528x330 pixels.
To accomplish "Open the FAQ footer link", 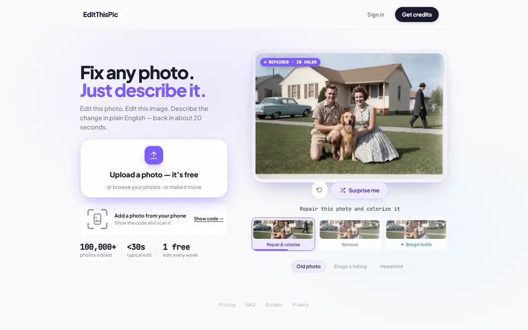I will pyautogui.click(x=250, y=305).
